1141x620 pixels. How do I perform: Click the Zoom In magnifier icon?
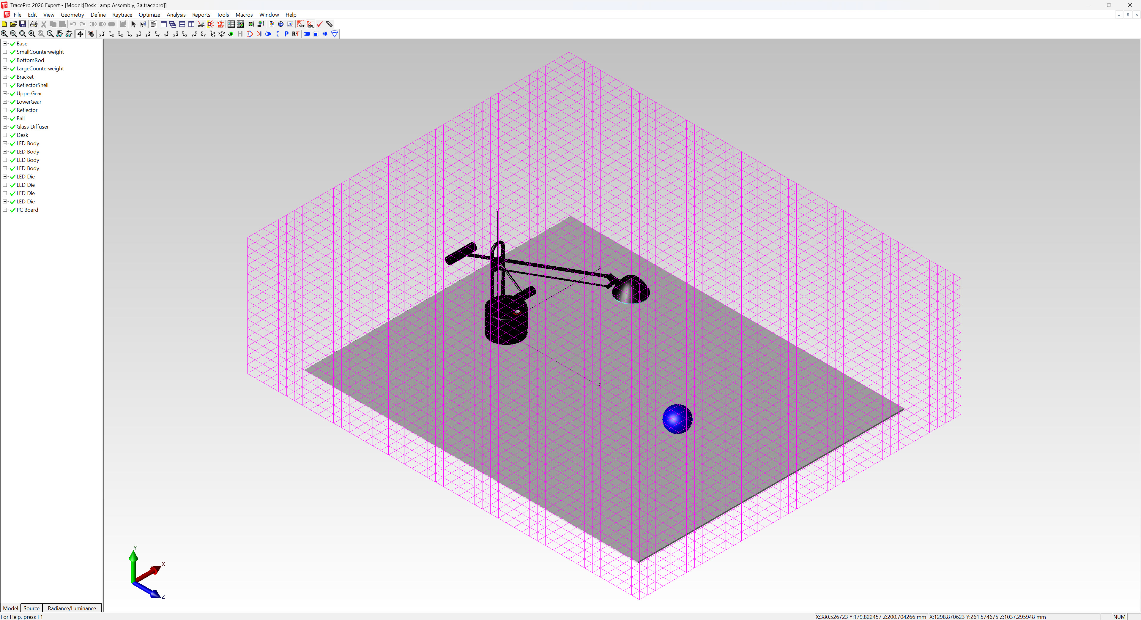pyautogui.click(x=4, y=34)
